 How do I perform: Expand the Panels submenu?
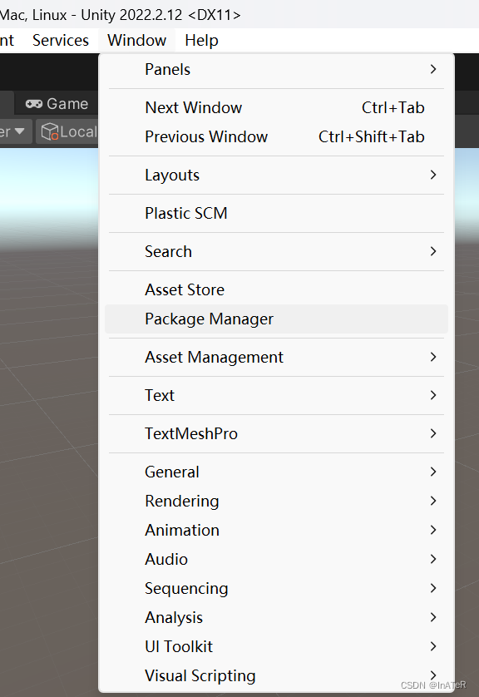click(432, 71)
